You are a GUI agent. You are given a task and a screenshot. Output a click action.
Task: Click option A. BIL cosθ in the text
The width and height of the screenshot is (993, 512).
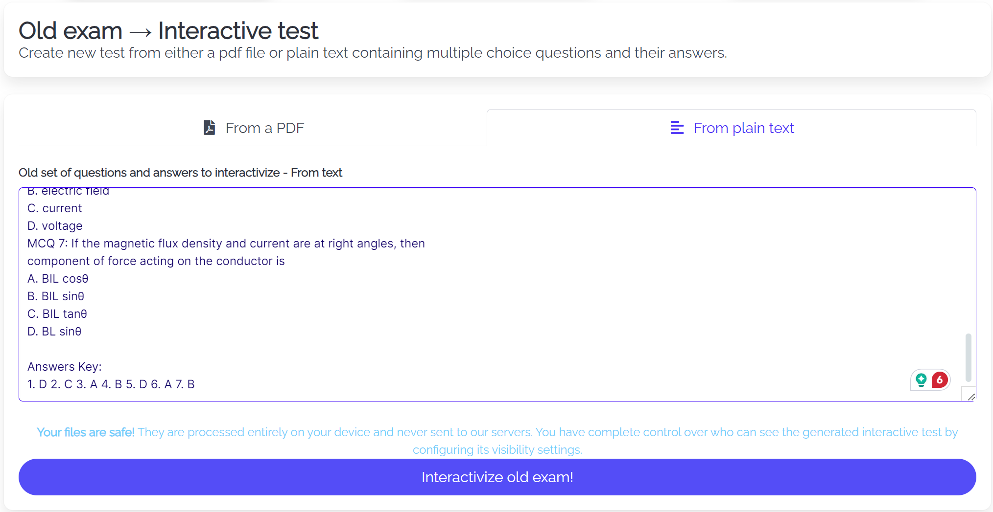58,278
